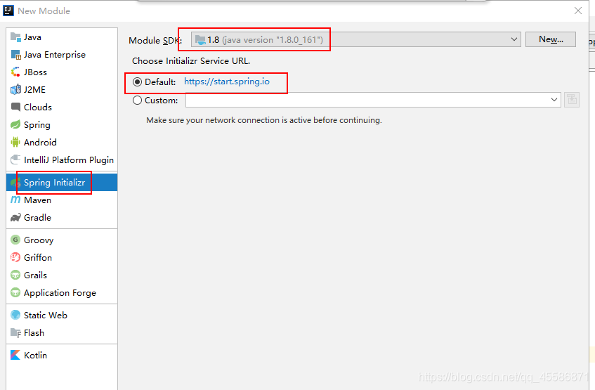
Task: Click the Flash list entry
Action: pos(62,332)
